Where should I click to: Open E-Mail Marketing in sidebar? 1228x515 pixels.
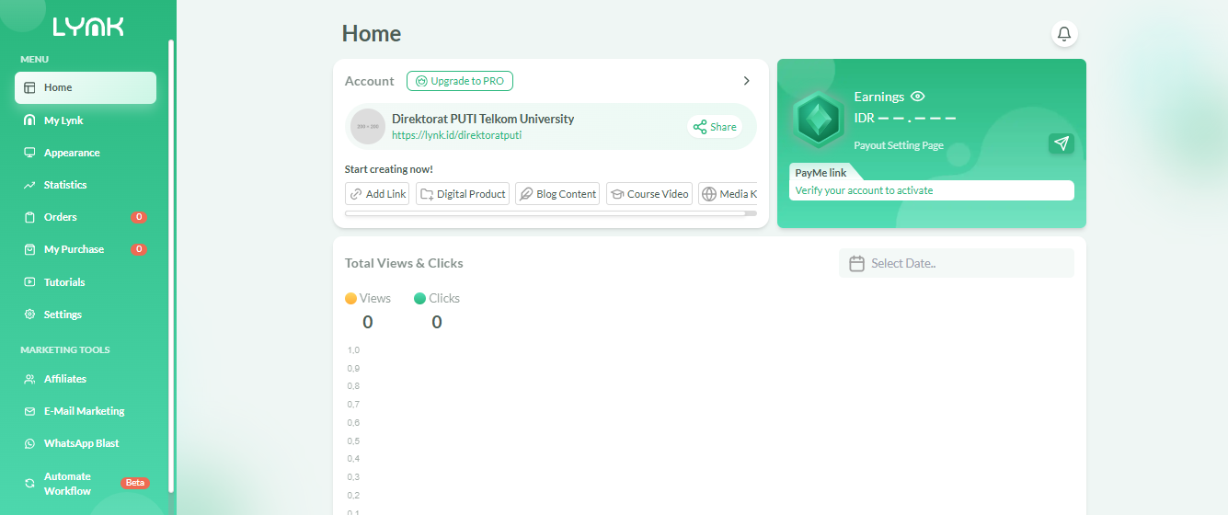tap(84, 411)
